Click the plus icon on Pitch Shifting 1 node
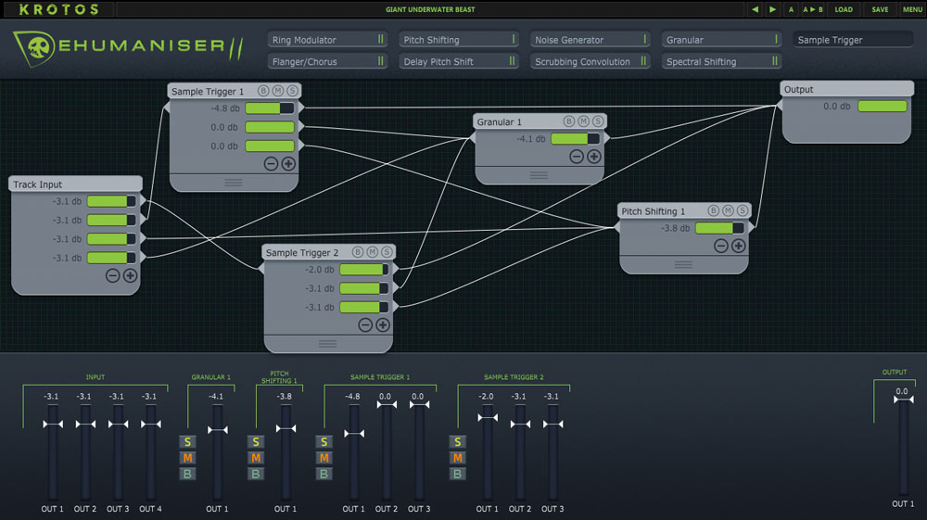 click(x=738, y=246)
